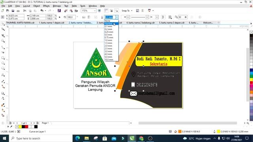Click yellow swatch in document palette

20,127
